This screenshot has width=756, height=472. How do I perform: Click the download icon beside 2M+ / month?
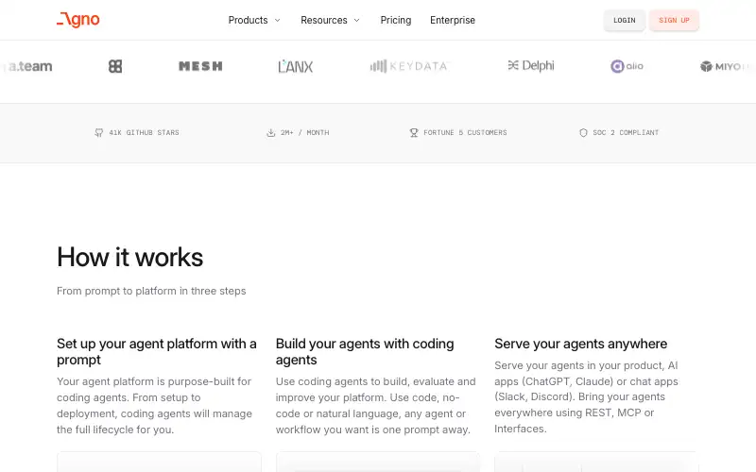[x=271, y=132]
